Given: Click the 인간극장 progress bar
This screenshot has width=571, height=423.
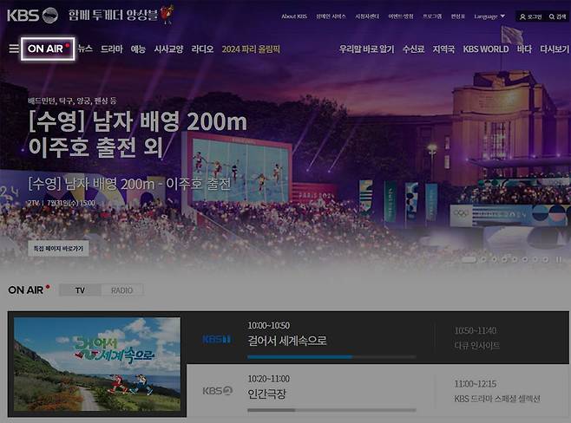Looking at the screenshot, I should (331, 410).
